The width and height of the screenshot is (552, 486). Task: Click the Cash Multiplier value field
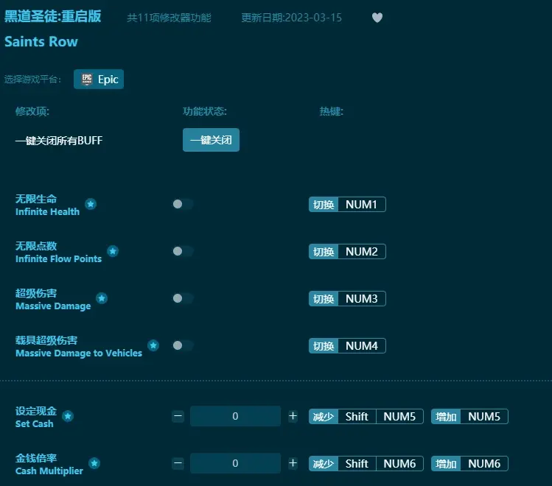pos(235,463)
